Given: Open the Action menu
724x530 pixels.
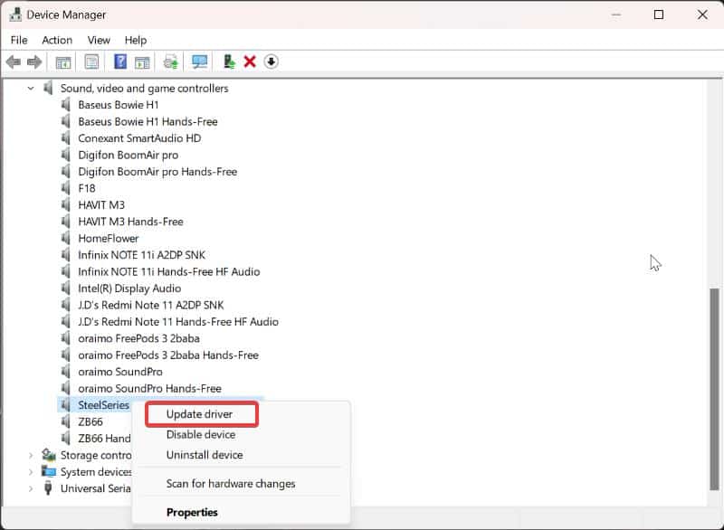Looking at the screenshot, I should coord(57,40).
